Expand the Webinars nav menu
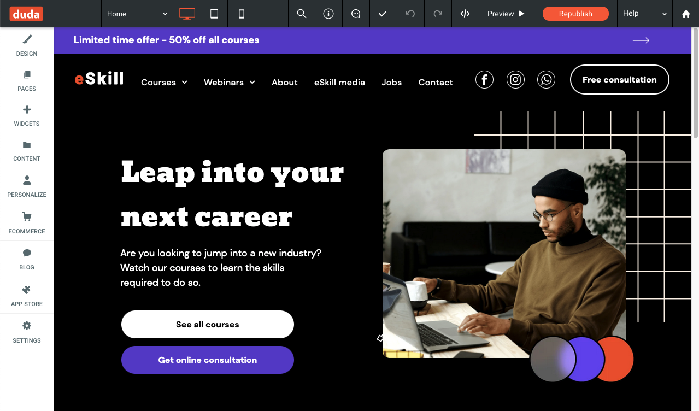This screenshot has width=699, height=411. click(230, 83)
